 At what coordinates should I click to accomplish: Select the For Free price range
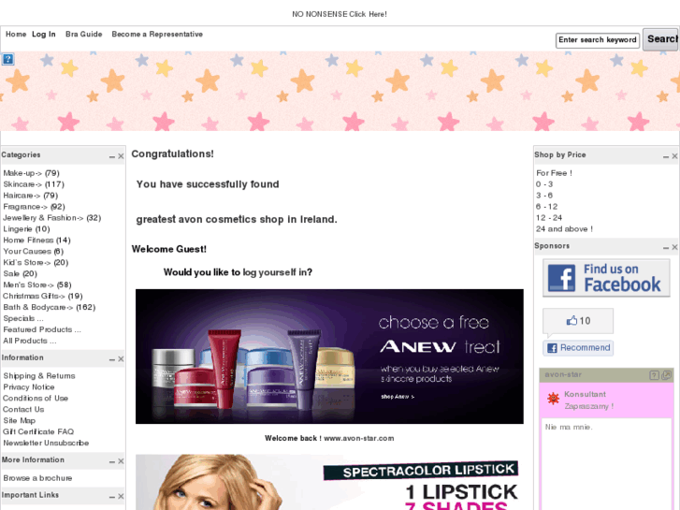tap(554, 173)
